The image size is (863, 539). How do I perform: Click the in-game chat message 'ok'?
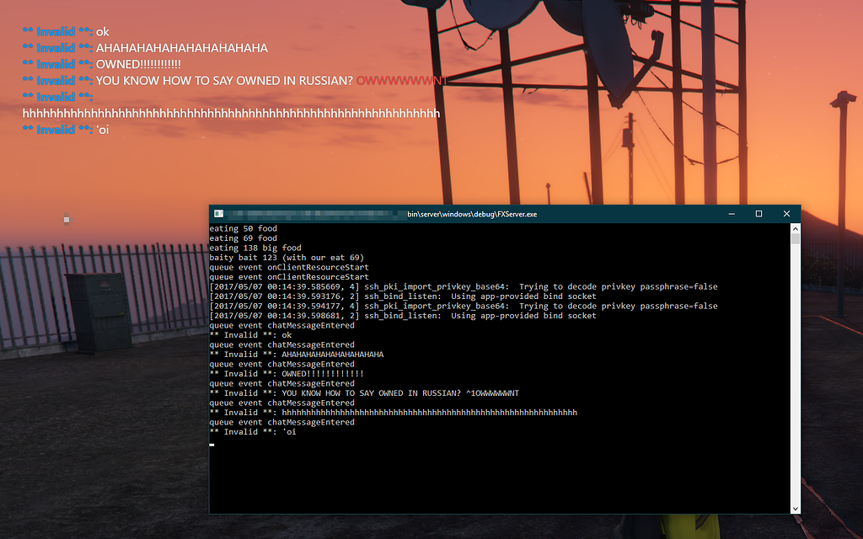pos(103,32)
